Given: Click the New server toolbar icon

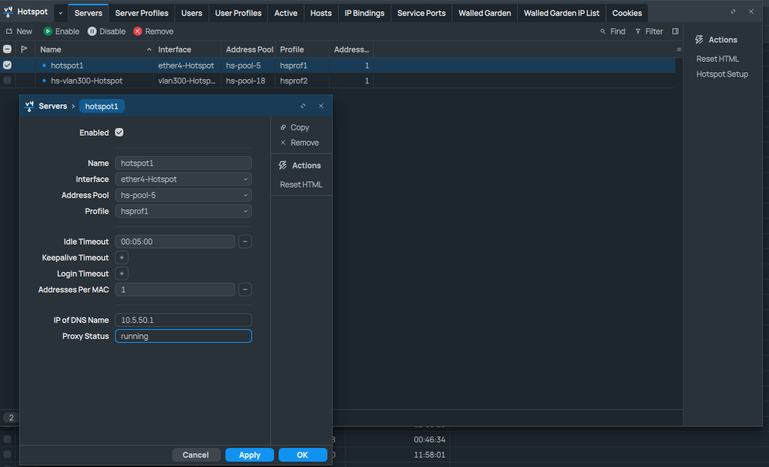Looking at the screenshot, I should [9, 31].
